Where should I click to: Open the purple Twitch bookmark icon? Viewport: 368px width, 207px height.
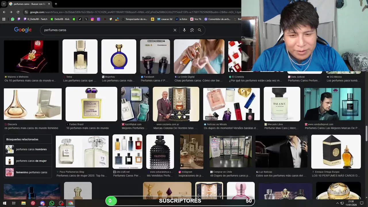pos(19,19)
